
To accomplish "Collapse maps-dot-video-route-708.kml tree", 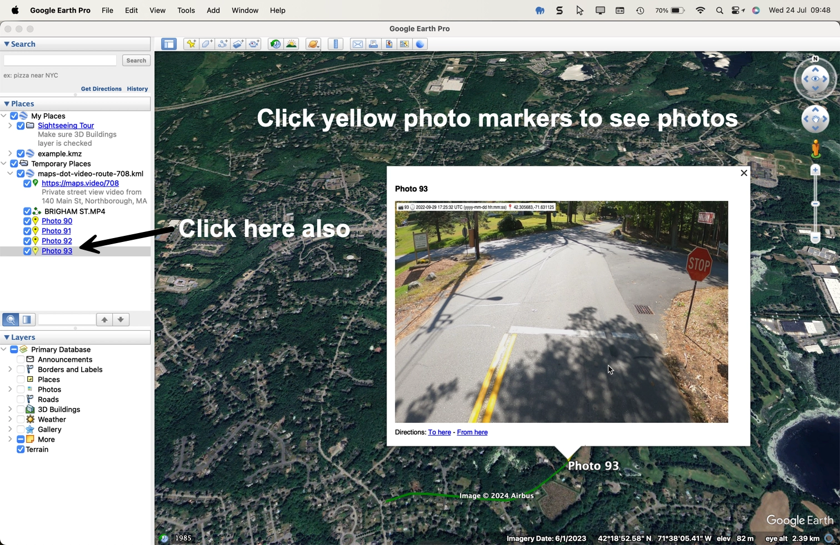I will [x=10, y=174].
